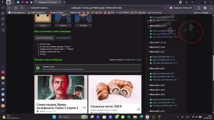
Task: Open the blue document extension icon
Action: point(205,8)
